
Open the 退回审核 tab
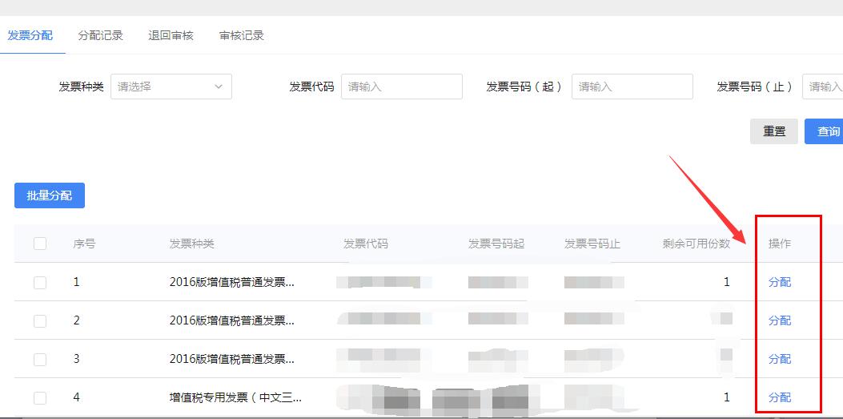171,35
